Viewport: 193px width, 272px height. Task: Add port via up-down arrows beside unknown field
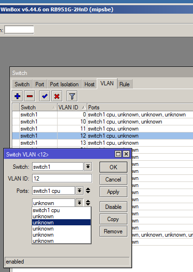tap(88, 203)
